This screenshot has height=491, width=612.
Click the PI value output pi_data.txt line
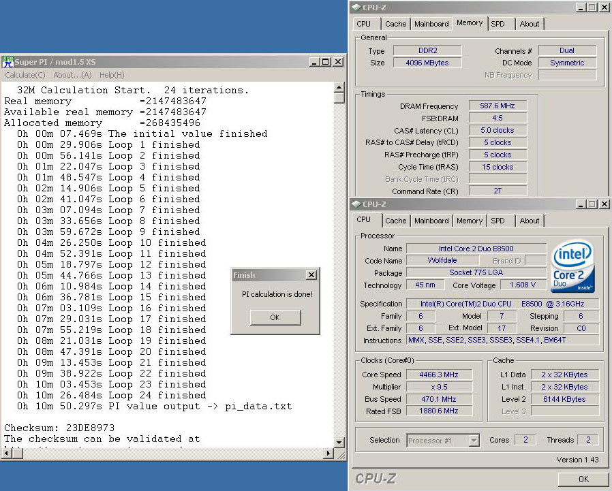[154, 407]
